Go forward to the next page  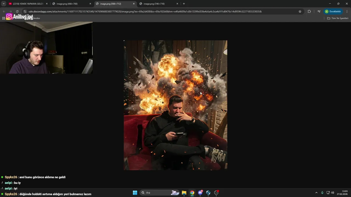pos(10,11)
